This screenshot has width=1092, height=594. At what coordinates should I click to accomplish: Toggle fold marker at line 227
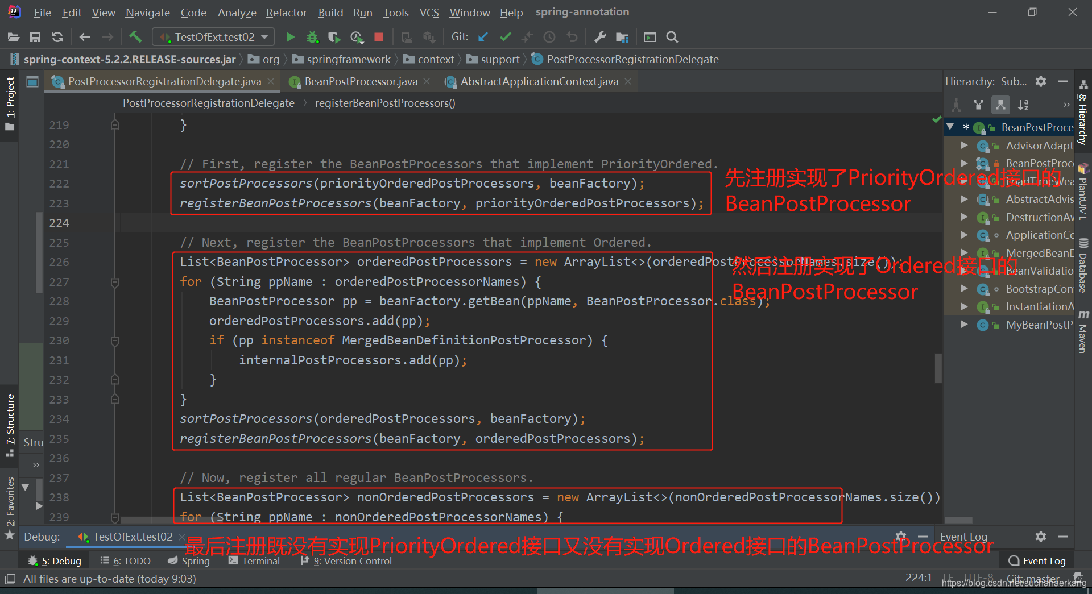point(115,282)
